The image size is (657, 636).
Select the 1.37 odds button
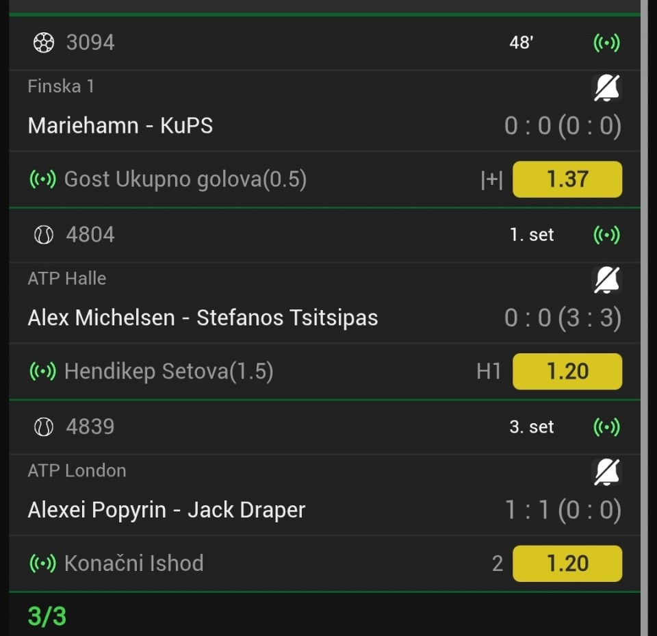click(567, 179)
